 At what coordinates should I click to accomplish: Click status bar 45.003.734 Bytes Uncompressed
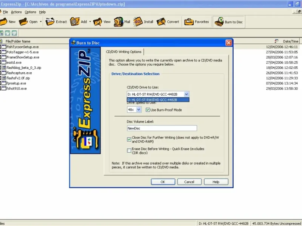[276, 223]
